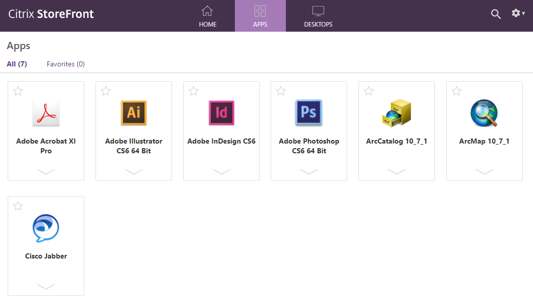Select the APPS tab
Viewport: 533px width, 304px height.
[260, 16]
